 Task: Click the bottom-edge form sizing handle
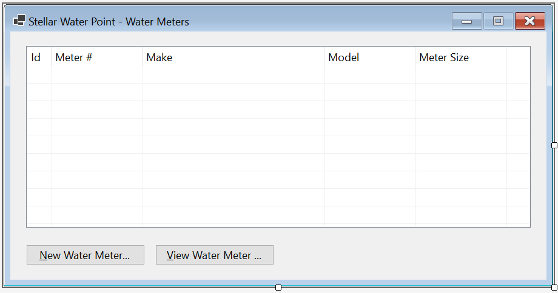tap(278, 288)
